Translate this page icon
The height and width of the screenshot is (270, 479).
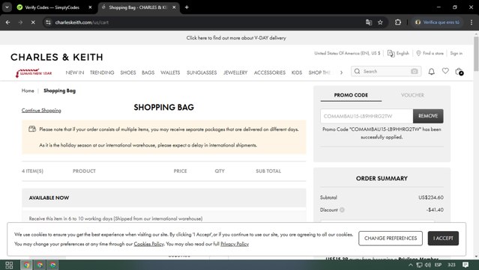(369, 22)
